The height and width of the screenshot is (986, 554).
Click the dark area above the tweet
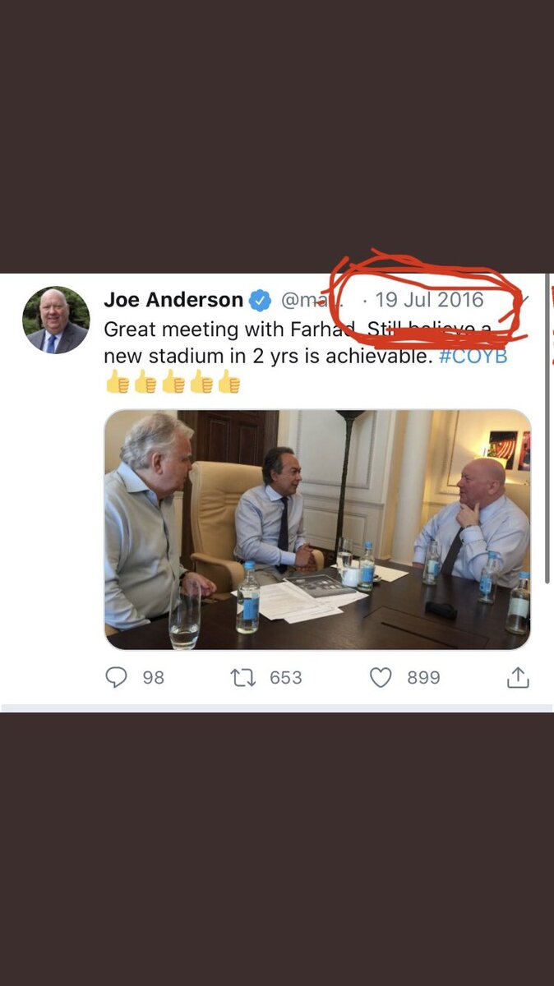tap(277, 136)
